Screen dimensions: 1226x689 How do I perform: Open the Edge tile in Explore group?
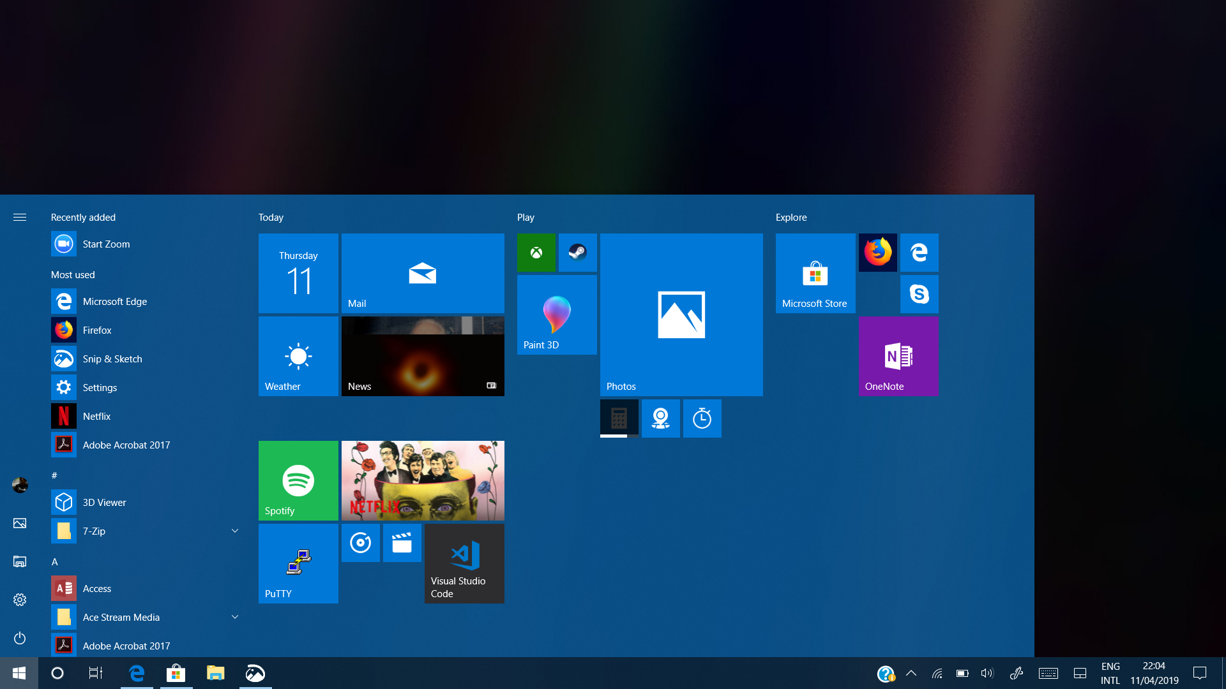coord(919,253)
